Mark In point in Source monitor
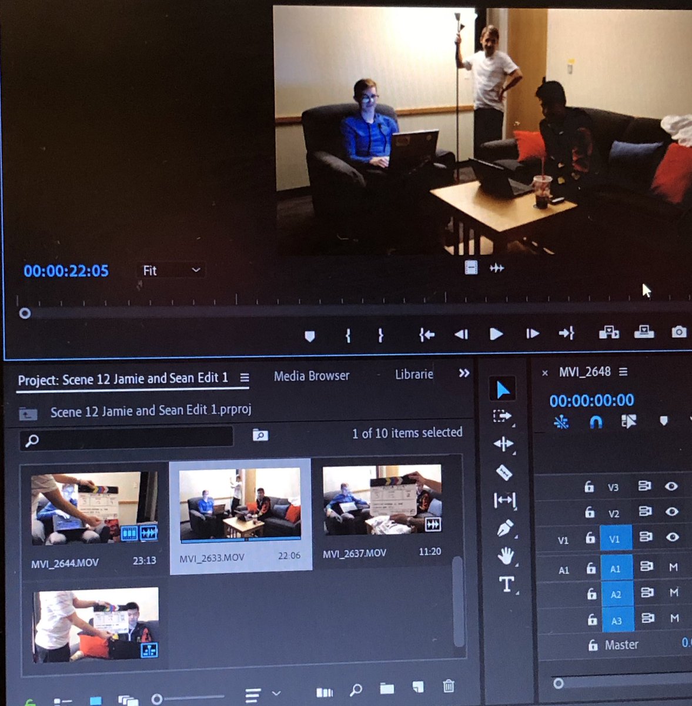The image size is (692, 706). (348, 335)
